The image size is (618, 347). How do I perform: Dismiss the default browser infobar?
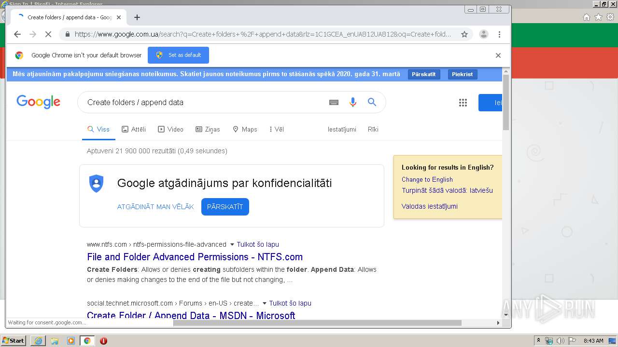[498, 55]
